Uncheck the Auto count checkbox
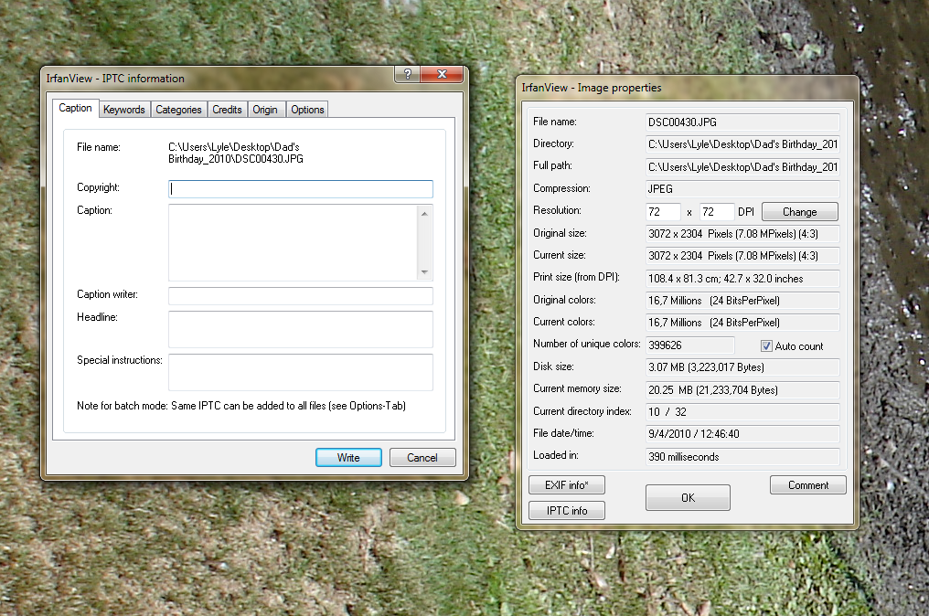 766,345
